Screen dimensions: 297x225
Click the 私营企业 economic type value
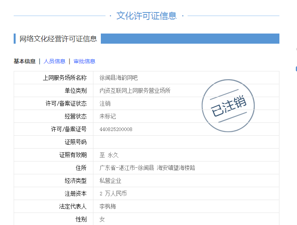pyautogui.click(x=111, y=181)
